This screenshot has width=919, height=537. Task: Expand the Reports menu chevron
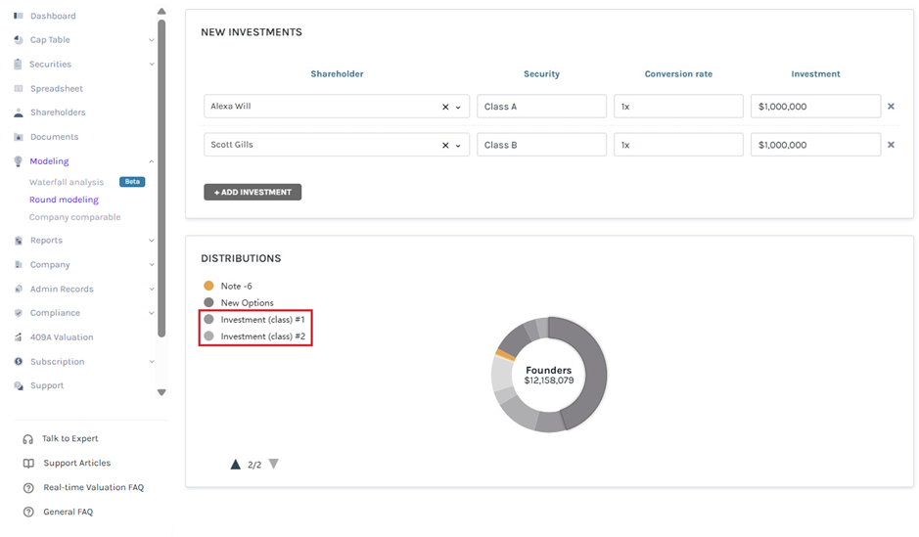(152, 241)
